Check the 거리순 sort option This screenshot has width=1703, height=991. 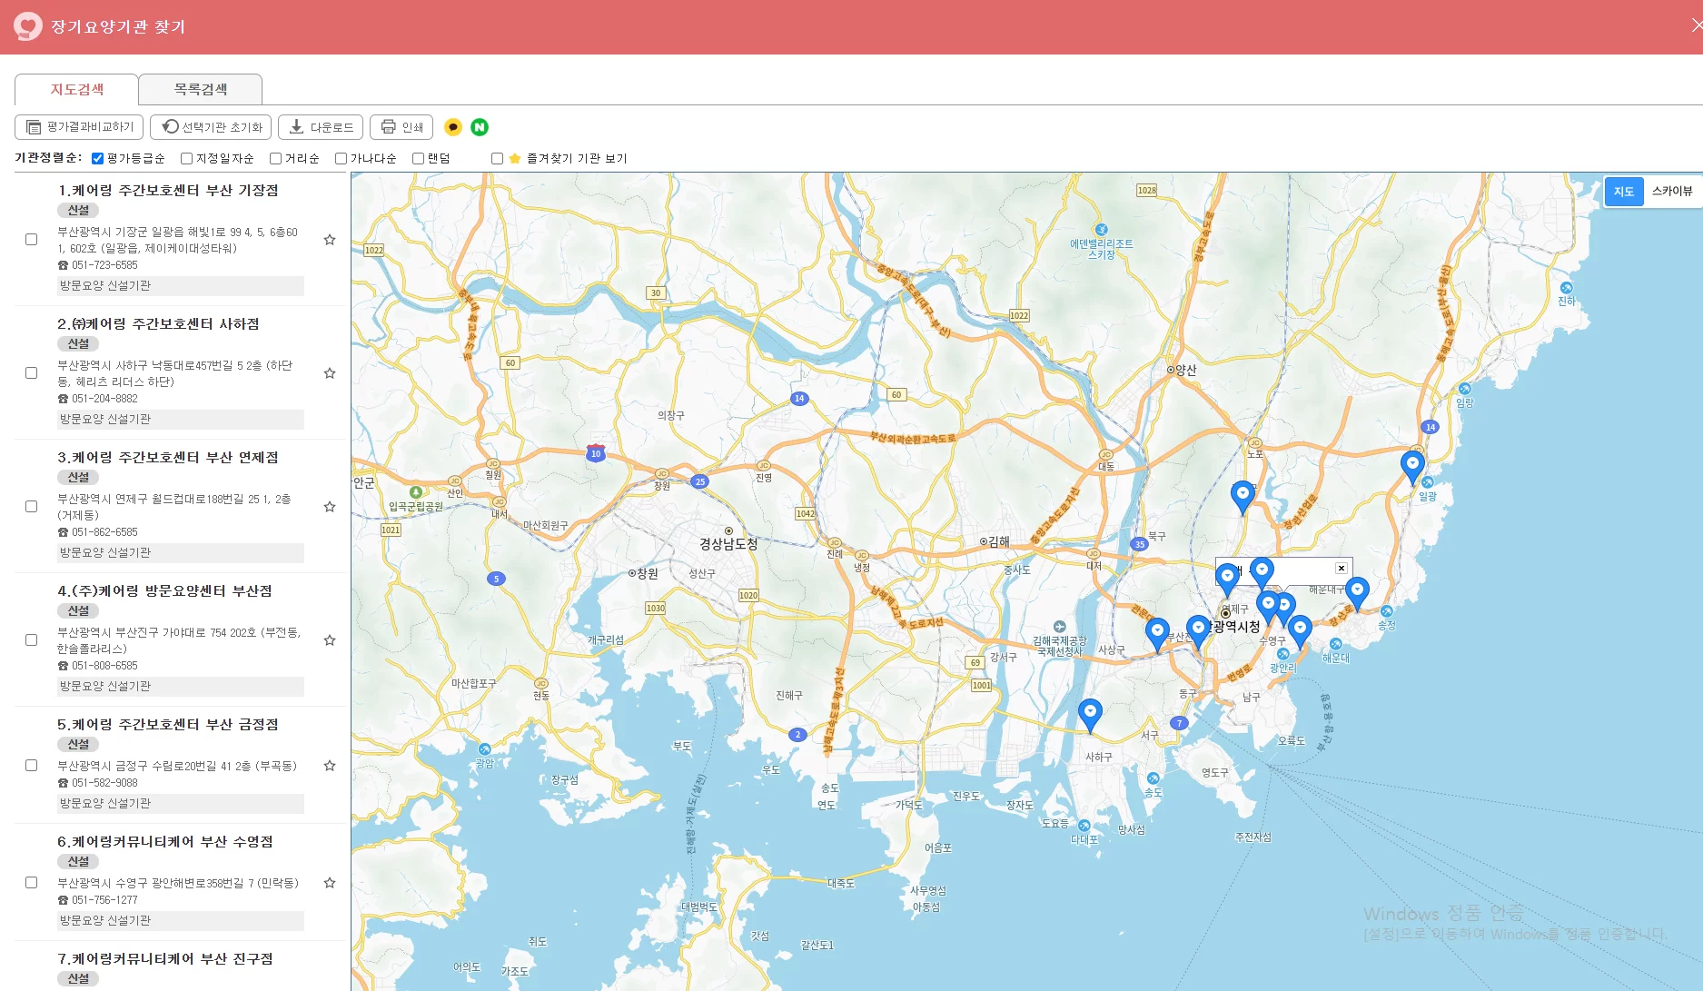275,159
